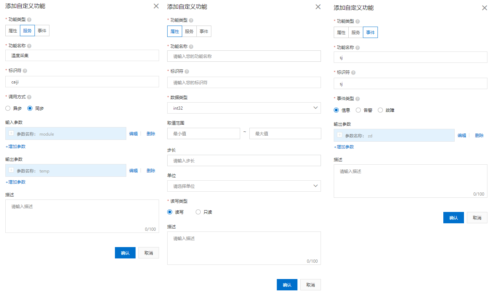The height and width of the screenshot is (295, 491).
Task: Click plus icon in the zd parameter row
Action: 339,135
